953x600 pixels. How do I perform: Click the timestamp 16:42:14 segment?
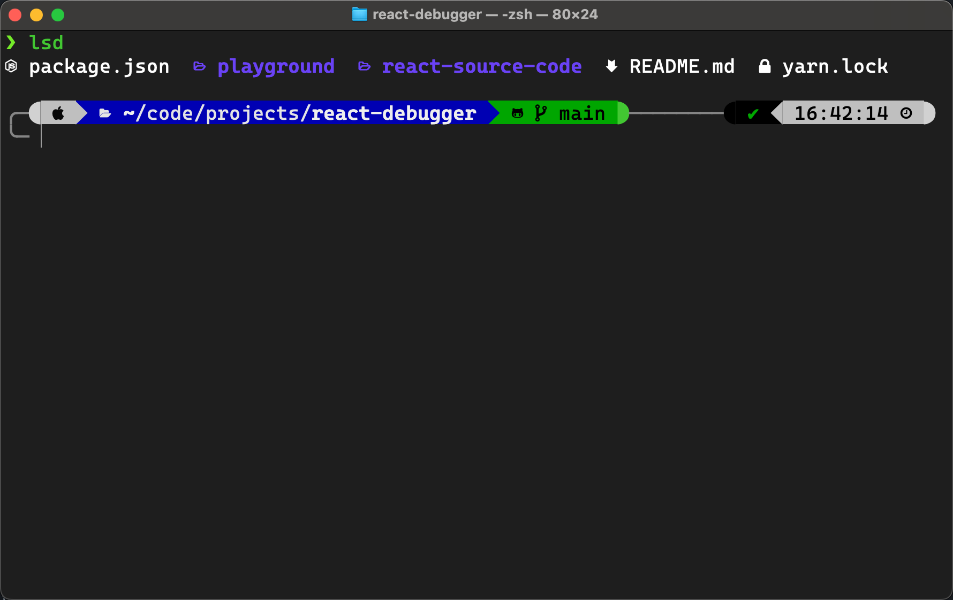click(841, 113)
